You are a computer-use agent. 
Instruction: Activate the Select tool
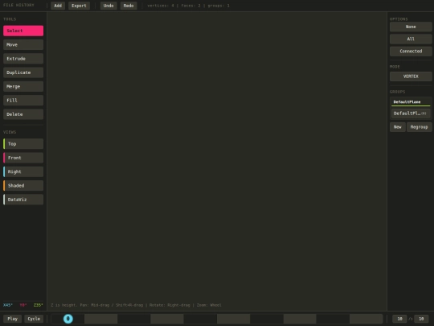(x=23, y=31)
